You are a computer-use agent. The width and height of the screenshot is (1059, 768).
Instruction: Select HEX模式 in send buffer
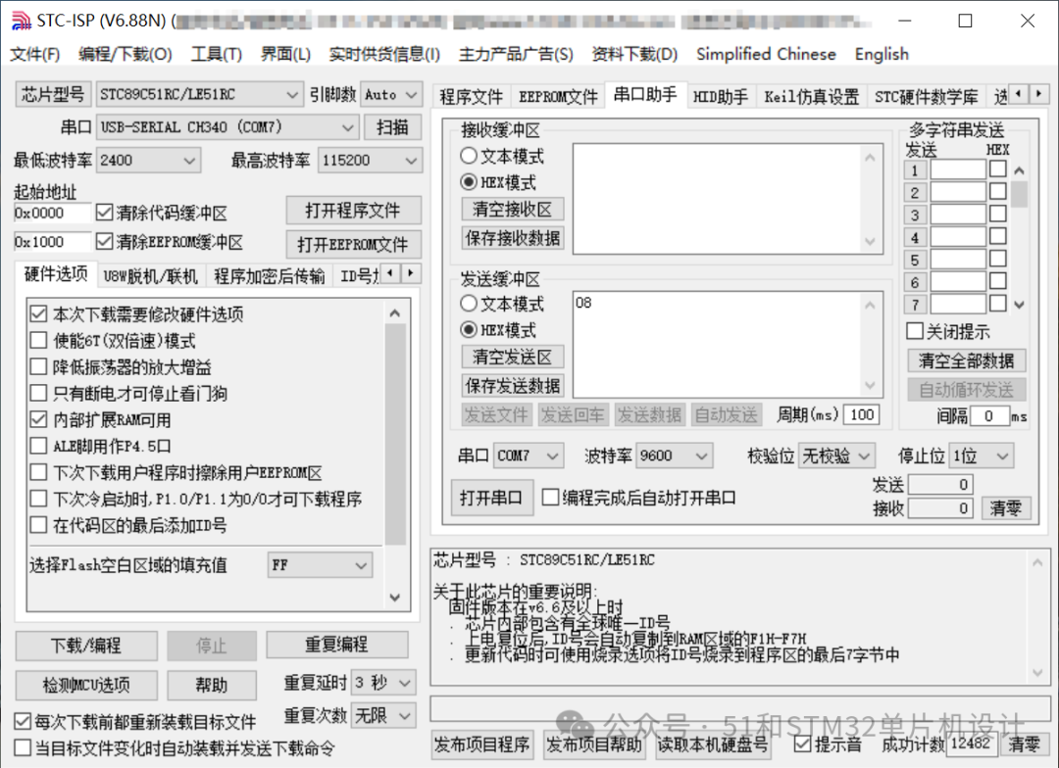pos(469,330)
